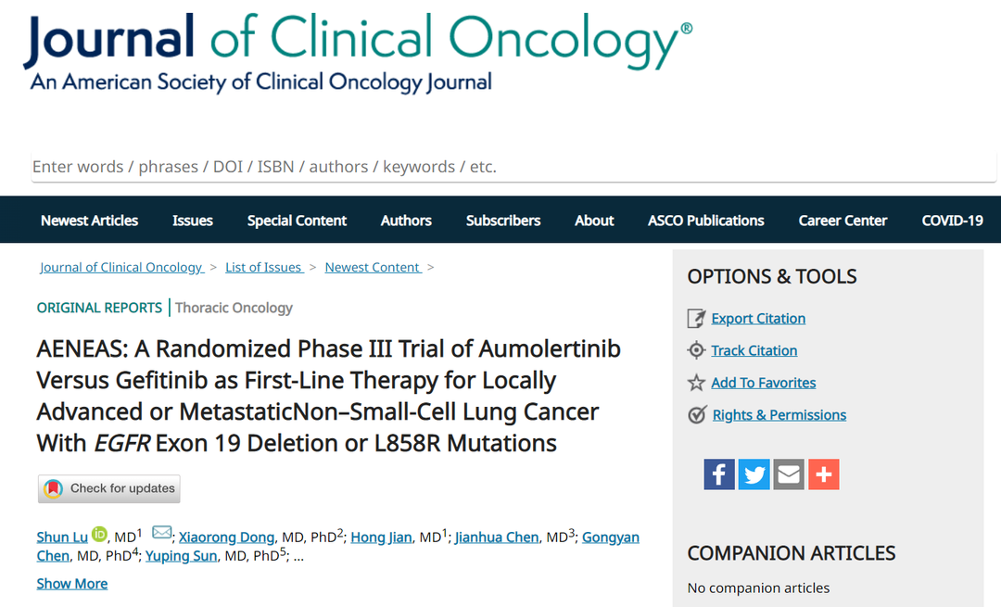
Task: Open author Xiaorong Dong's link
Action: (226, 537)
